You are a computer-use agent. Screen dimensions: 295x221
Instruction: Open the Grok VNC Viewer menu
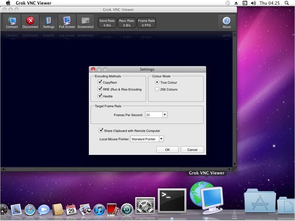pyautogui.click(x=33, y=3)
